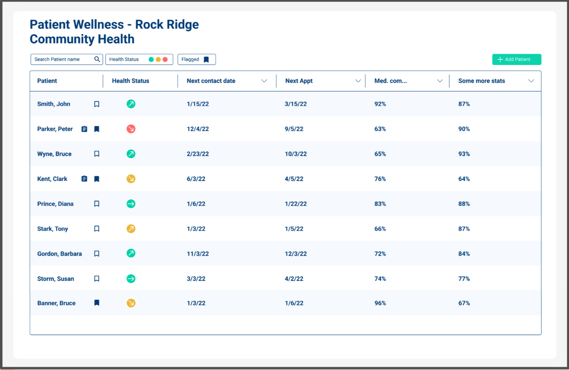Open patient Wyne, Bruce
The height and width of the screenshot is (370, 569).
tap(54, 154)
